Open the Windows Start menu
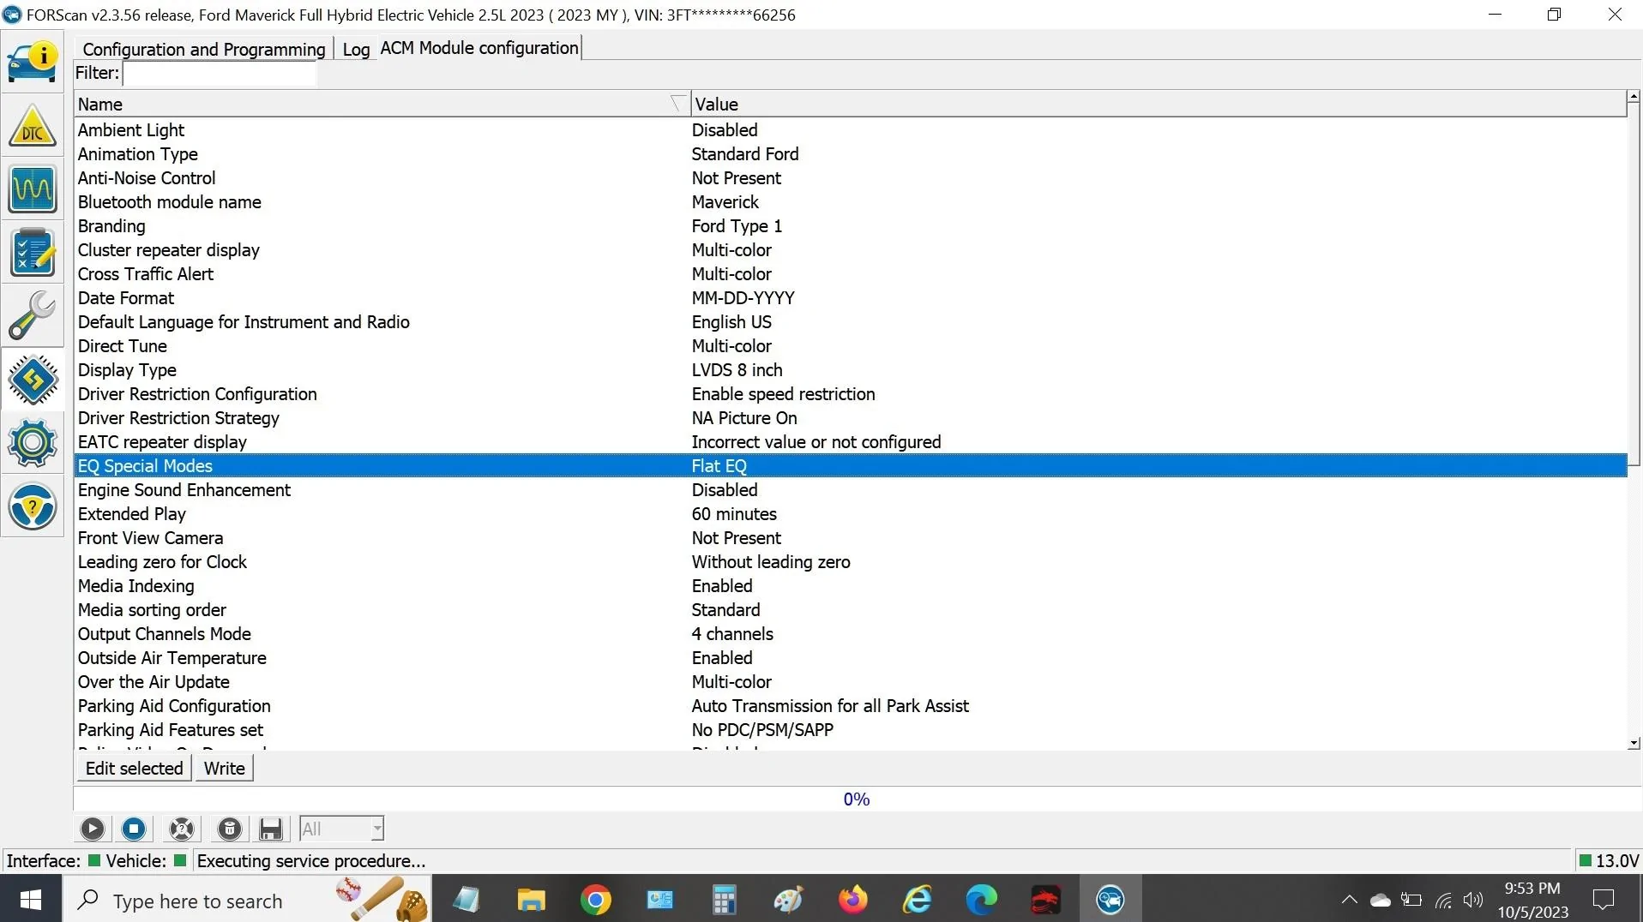The width and height of the screenshot is (1643, 922). pos(31,900)
